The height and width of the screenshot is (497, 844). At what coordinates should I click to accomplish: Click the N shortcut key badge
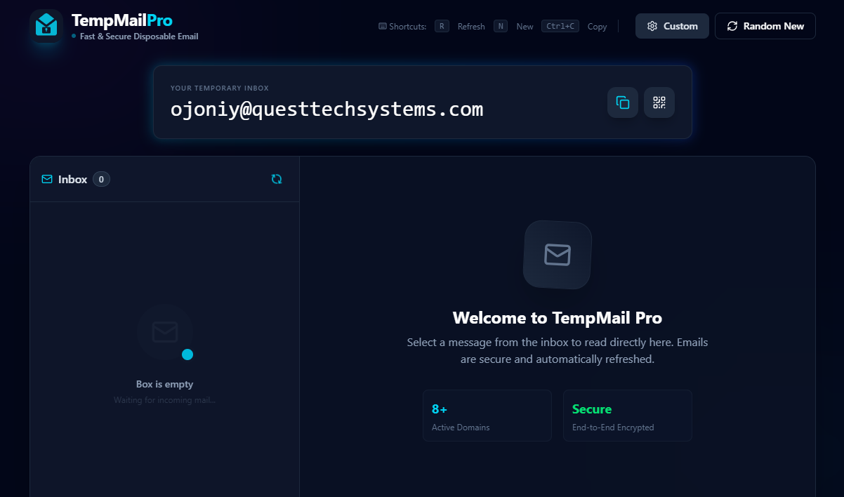tap(501, 27)
